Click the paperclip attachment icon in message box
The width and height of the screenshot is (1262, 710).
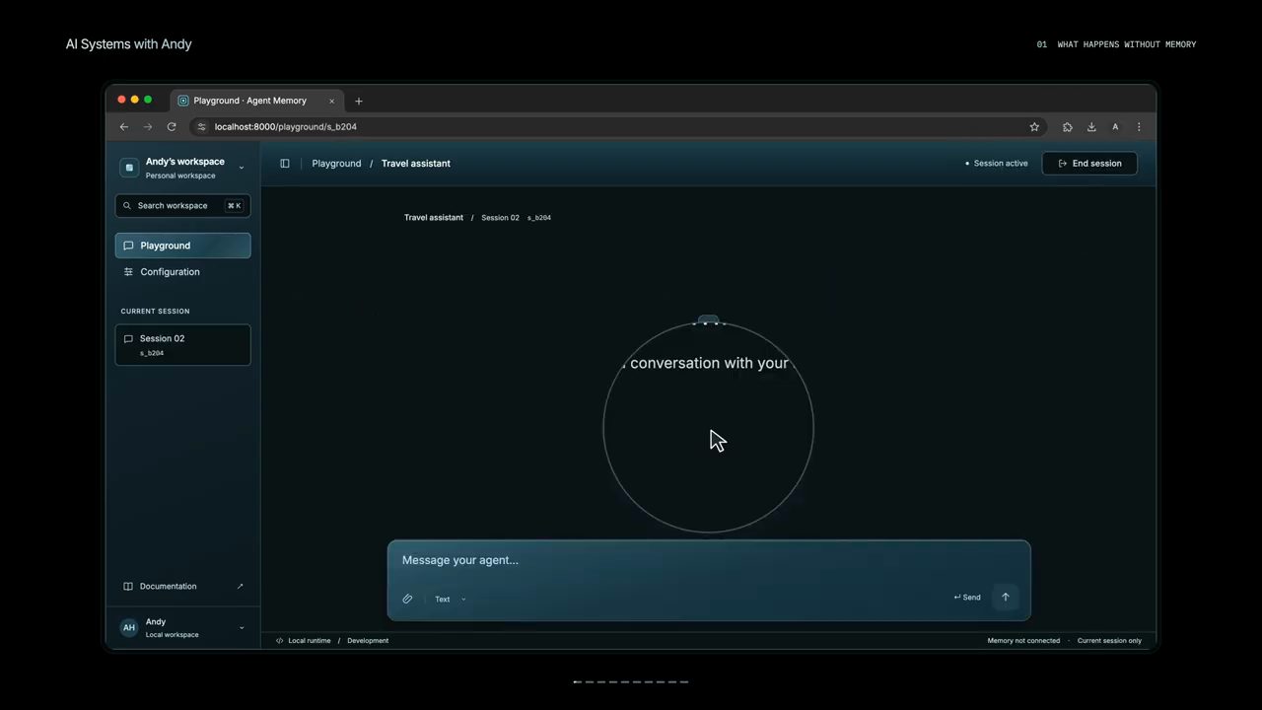[407, 599]
